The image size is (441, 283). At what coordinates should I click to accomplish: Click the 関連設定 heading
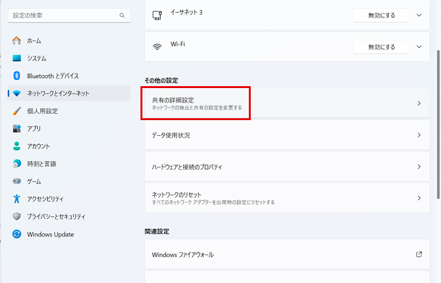click(157, 231)
